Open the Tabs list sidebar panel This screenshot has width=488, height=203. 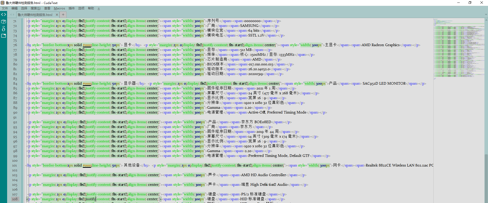point(4,36)
